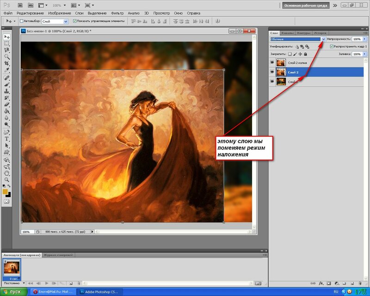
Task: Click the layer styles fx icon
Action: click(x=321, y=283)
